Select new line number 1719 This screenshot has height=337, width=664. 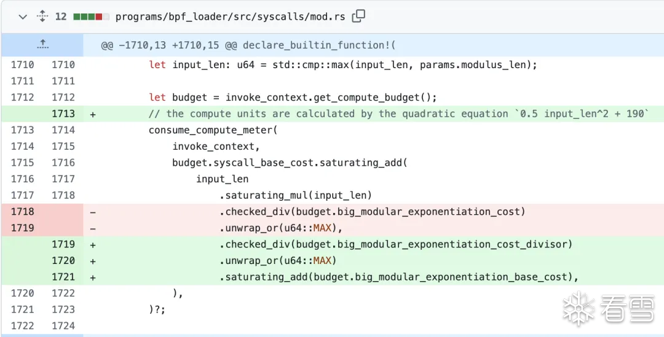[x=63, y=244]
